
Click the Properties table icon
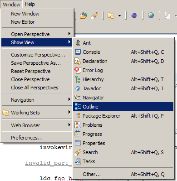coord(78,143)
